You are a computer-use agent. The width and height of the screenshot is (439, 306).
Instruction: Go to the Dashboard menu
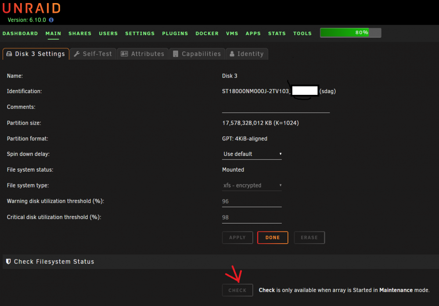click(x=20, y=33)
